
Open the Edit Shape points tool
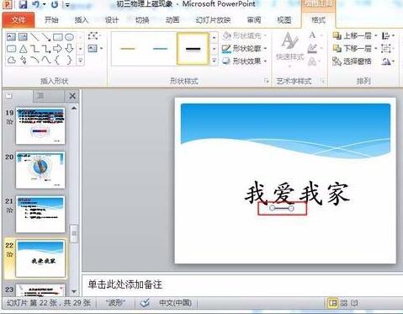pyautogui.click(x=93, y=36)
